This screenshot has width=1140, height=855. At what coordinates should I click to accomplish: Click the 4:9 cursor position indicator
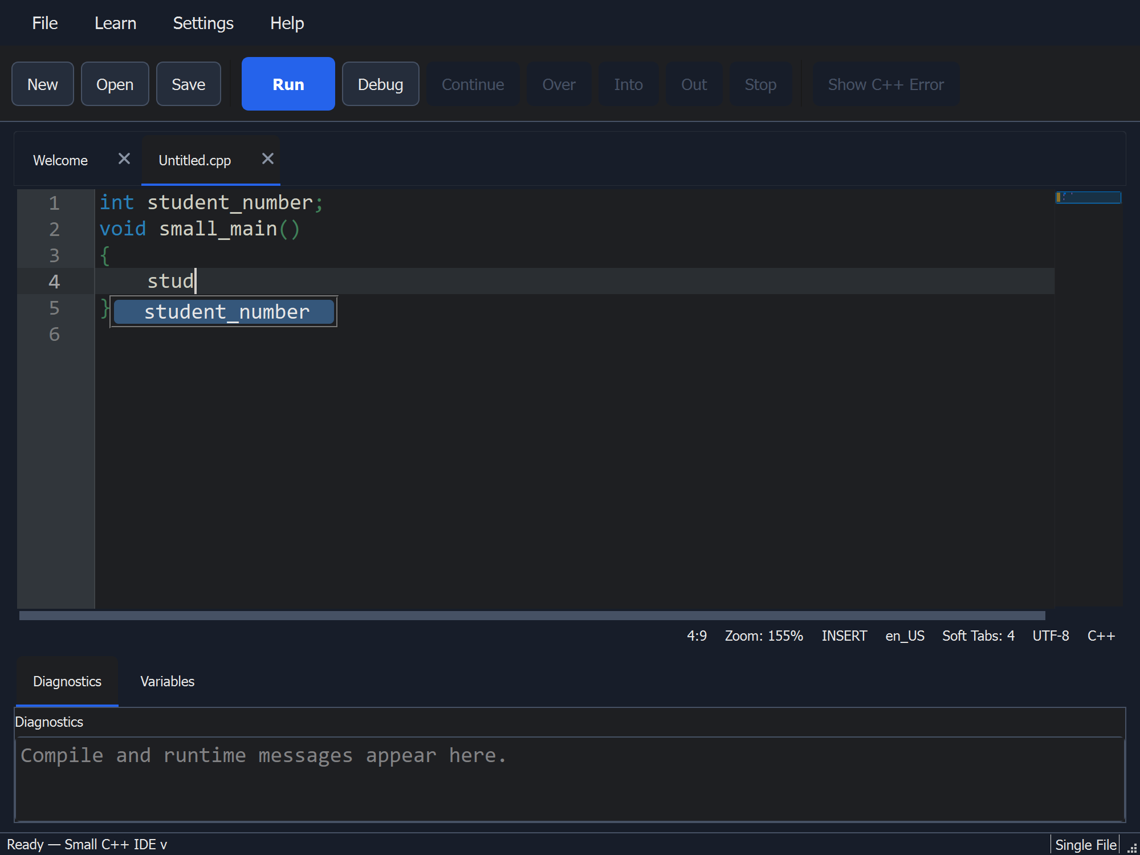[697, 636]
